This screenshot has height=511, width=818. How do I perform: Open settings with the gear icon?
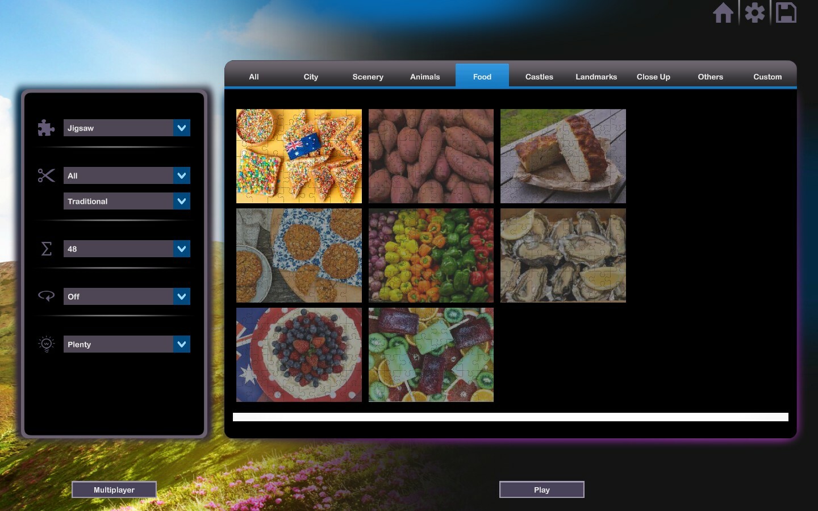coord(754,12)
